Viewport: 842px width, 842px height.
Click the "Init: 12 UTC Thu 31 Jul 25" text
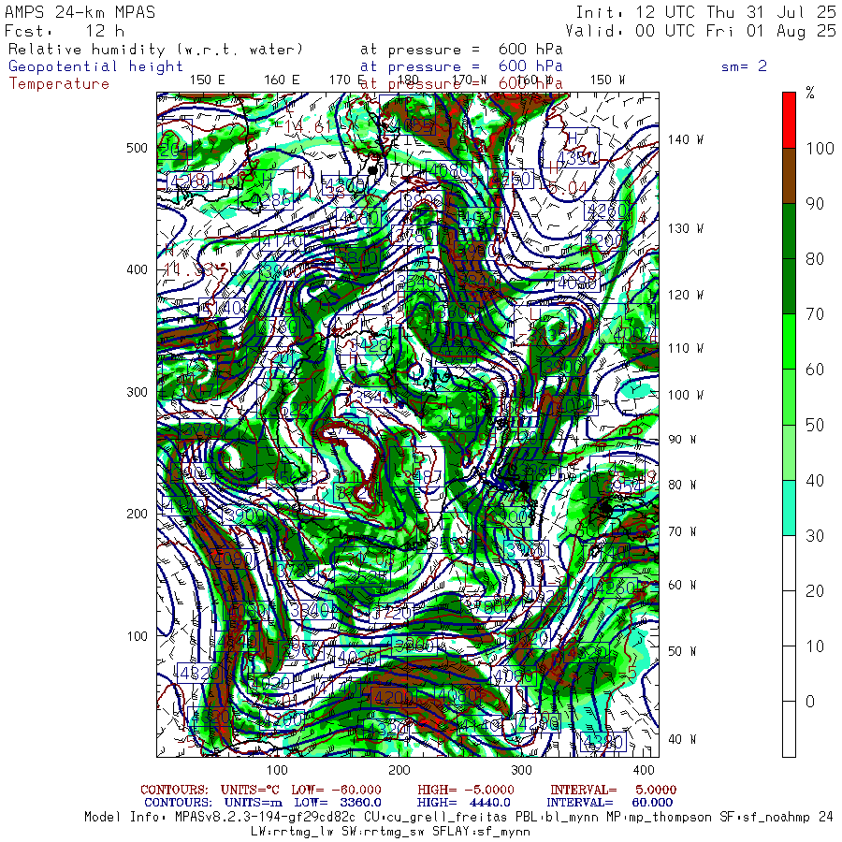(705, 12)
